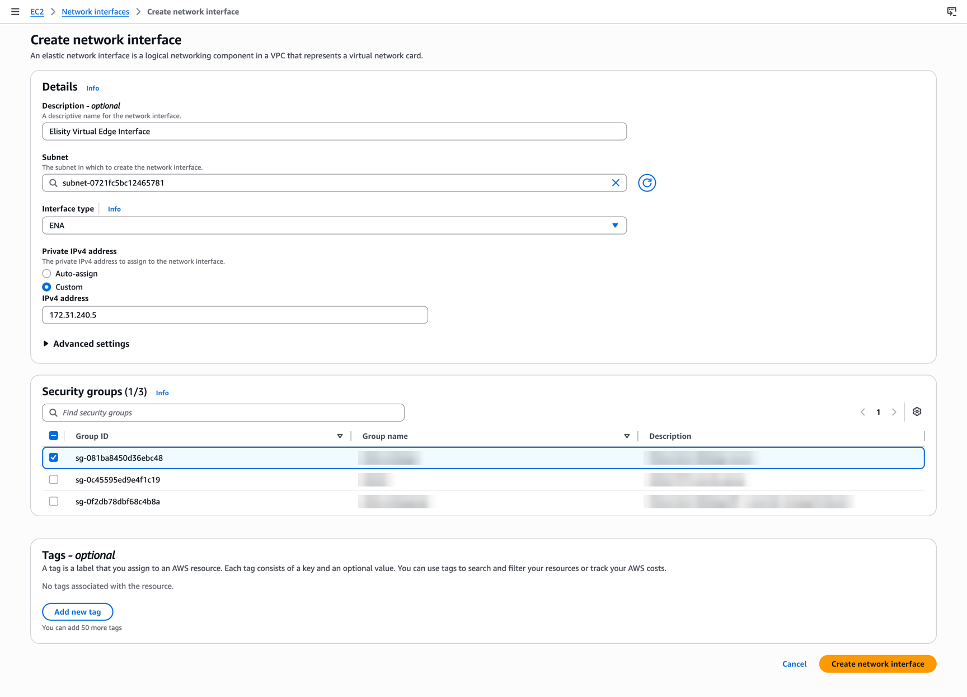The image size is (967, 697).
Task: Go to EC2 breadcrumb
Action: (37, 12)
